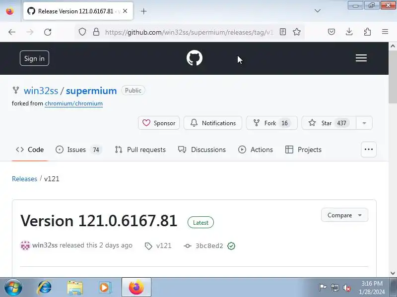Switch to the Code tab

(30, 150)
